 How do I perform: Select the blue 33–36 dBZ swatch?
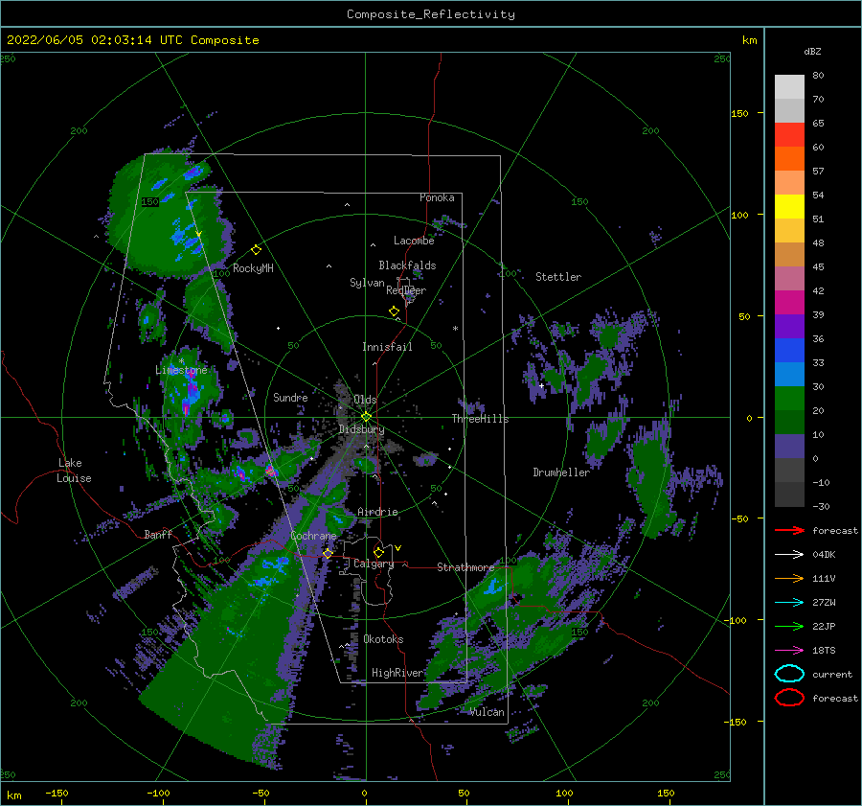pos(789,351)
